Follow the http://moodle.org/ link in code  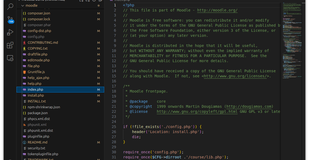217,10
